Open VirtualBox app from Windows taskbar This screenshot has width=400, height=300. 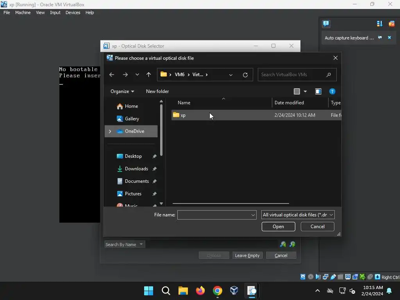[234, 291]
